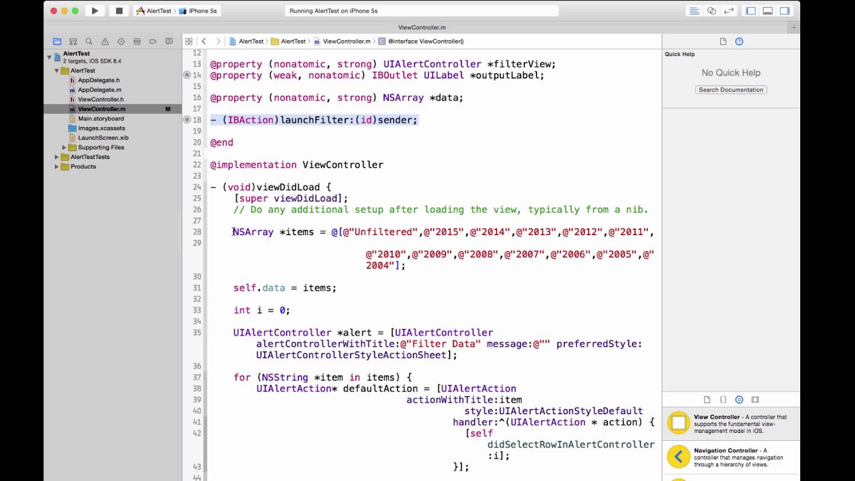Expand the Products group
This screenshot has height=481, width=855.
pos(57,166)
